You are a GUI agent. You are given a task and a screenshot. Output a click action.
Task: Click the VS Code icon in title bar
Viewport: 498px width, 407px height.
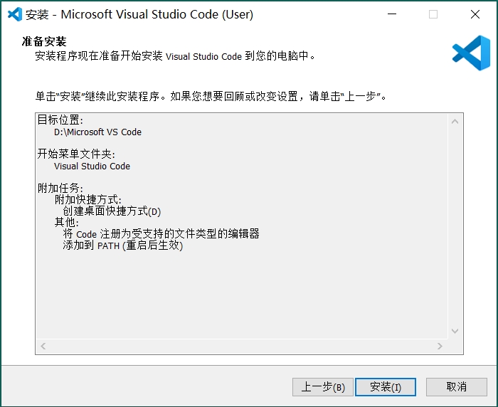tap(15, 14)
